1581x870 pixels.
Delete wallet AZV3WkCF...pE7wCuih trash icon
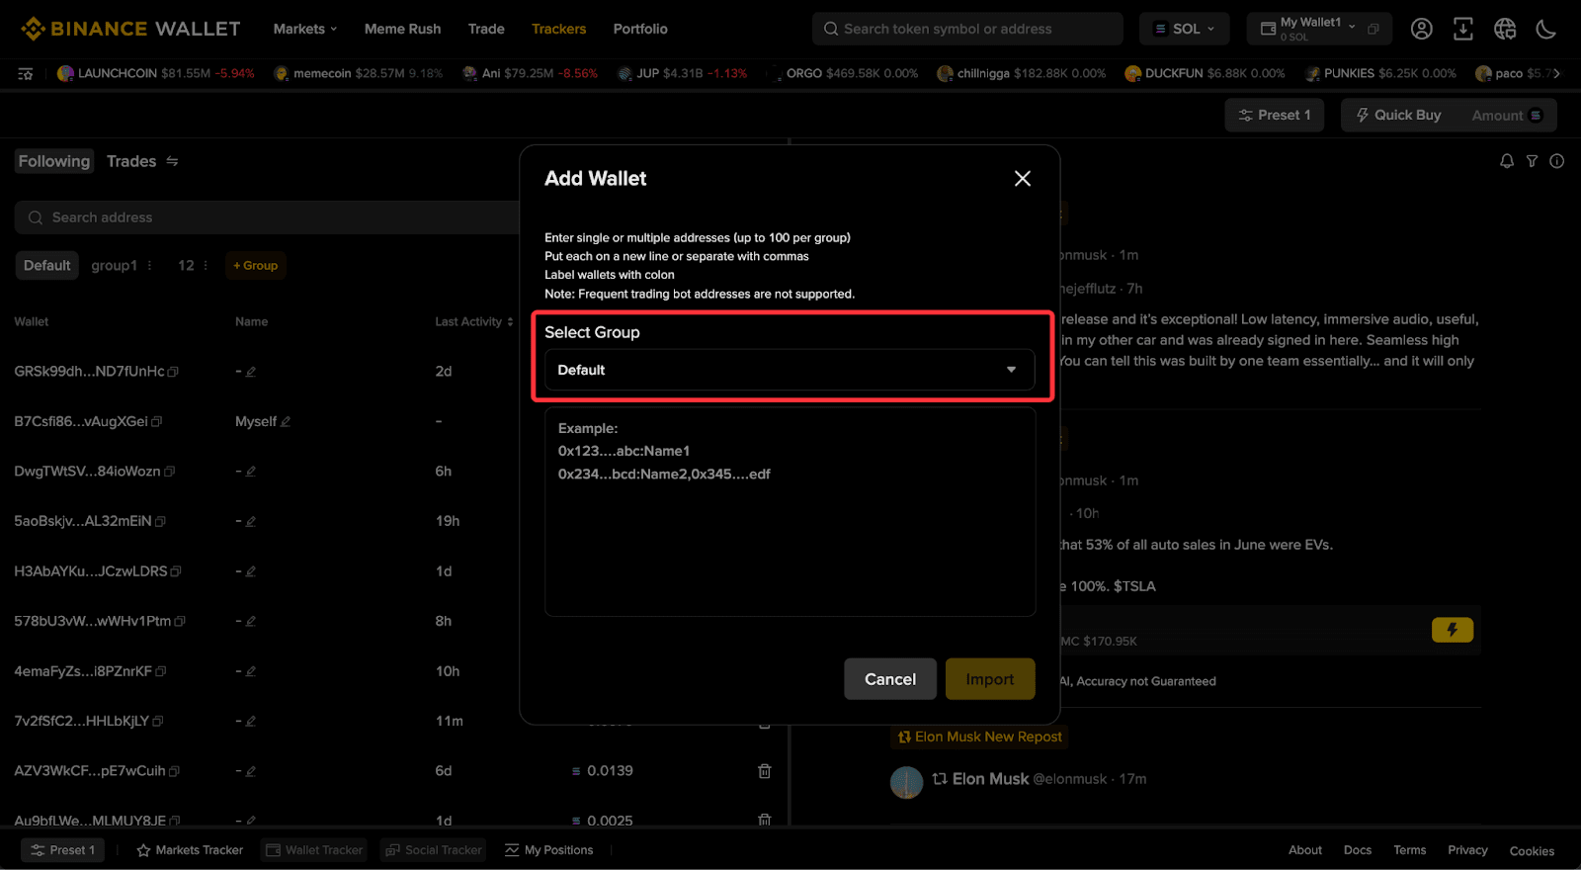pyautogui.click(x=764, y=771)
